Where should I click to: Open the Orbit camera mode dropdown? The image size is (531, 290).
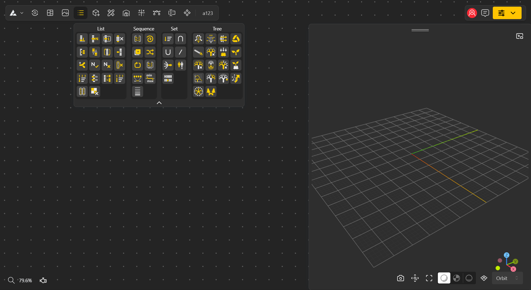coord(507,278)
